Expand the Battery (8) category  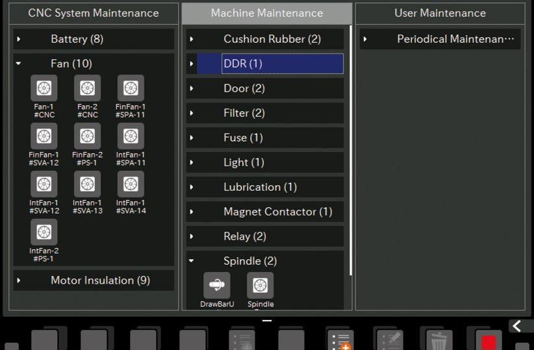click(x=94, y=39)
